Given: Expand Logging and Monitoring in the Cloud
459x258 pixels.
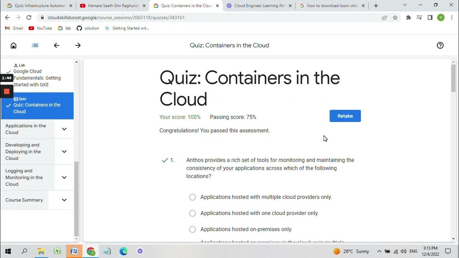Looking at the screenshot, I should tap(64, 177).
